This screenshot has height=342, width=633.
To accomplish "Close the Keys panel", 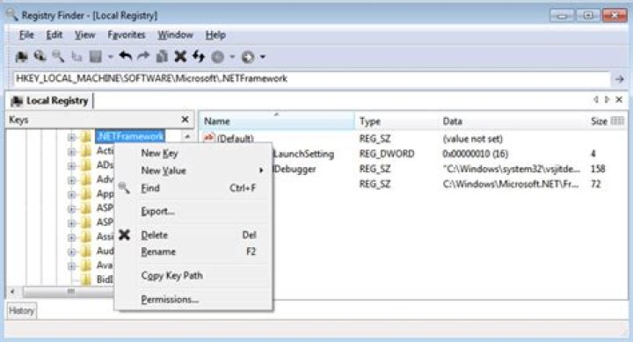I will pyautogui.click(x=185, y=120).
